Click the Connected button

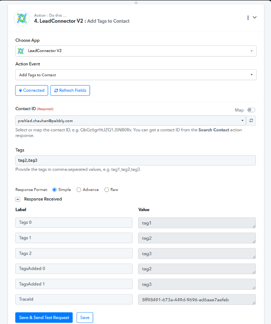[31, 90]
